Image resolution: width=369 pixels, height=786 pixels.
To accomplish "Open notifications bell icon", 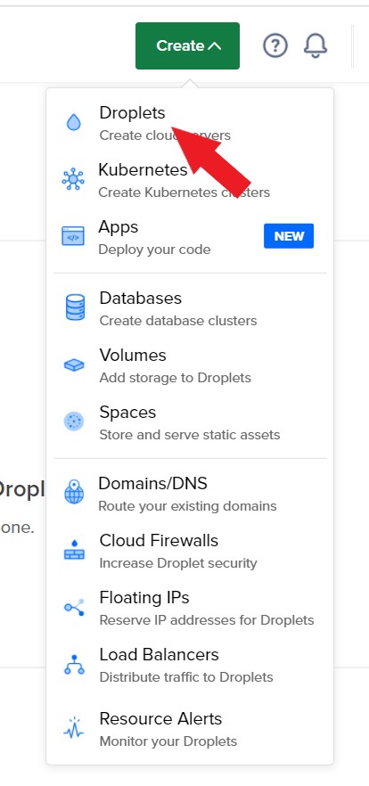I will point(316,46).
